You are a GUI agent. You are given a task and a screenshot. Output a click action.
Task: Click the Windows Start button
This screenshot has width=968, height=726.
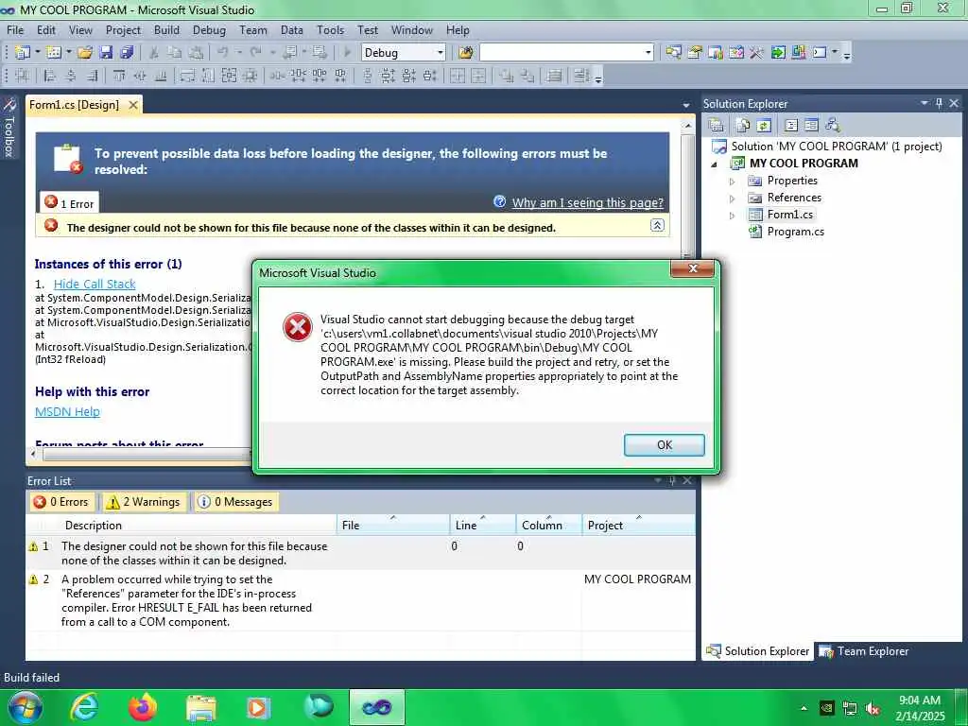coord(25,707)
